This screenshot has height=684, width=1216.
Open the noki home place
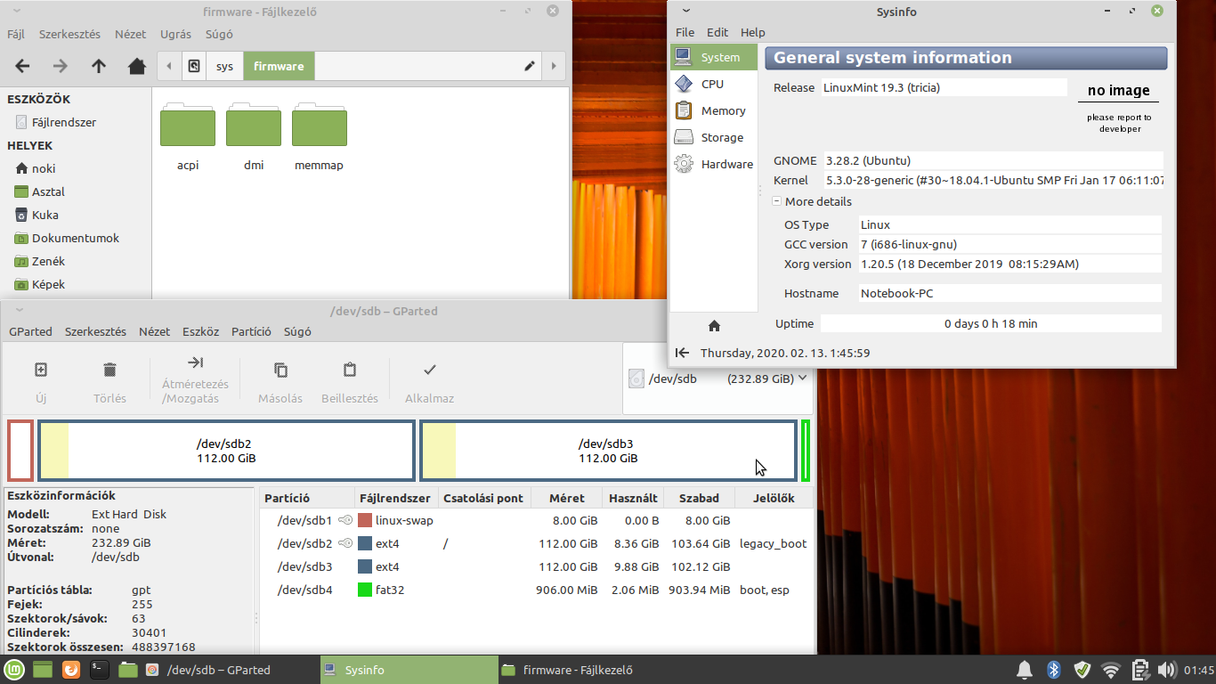pyautogui.click(x=44, y=168)
